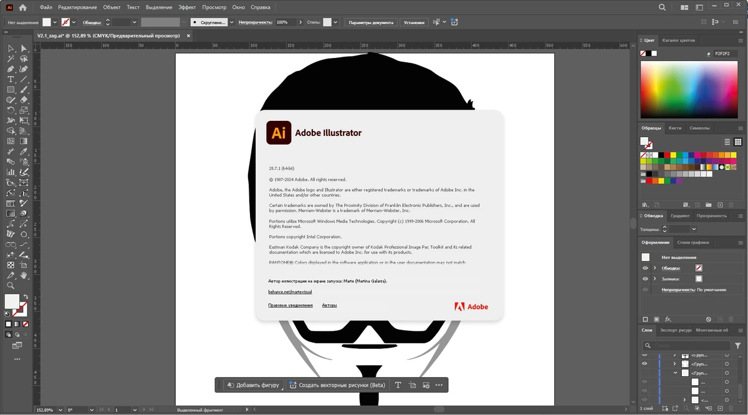Open the Скруглени... brush profile dropdown
Viewport: 748px width, 415px height.
232,22
